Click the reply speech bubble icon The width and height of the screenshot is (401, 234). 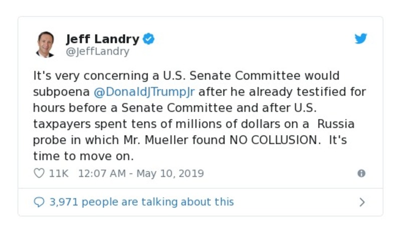39,202
